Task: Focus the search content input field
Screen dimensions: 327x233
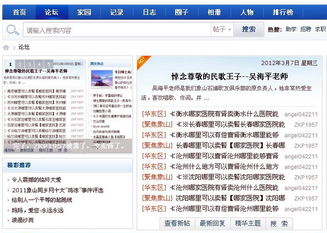Action: (x=117, y=30)
